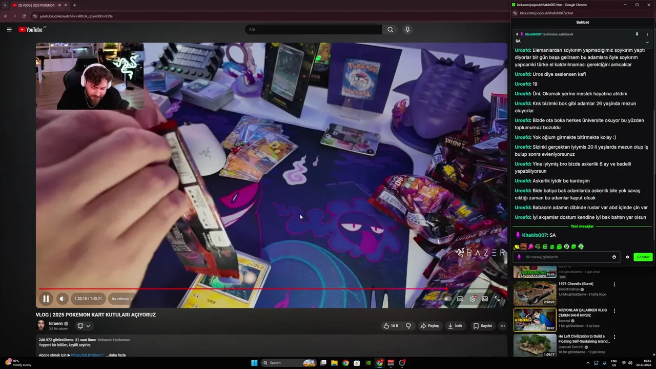
Task: Open the Floating Self-Sustaining Island video thumbnail
Action: point(535,346)
